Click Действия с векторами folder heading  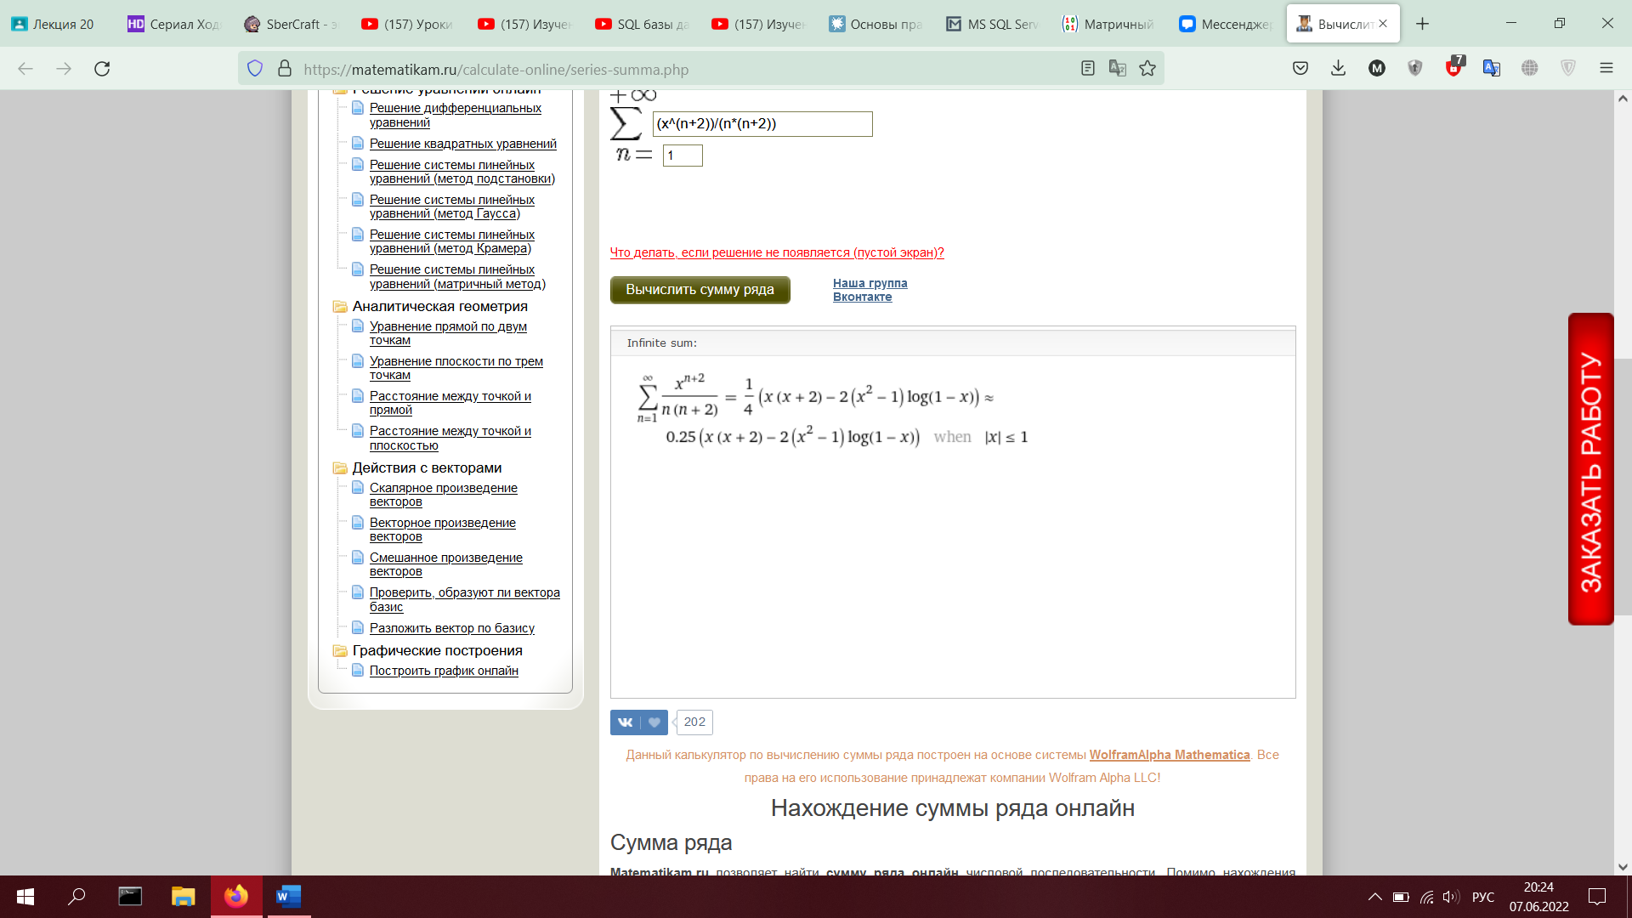tap(427, 467)
